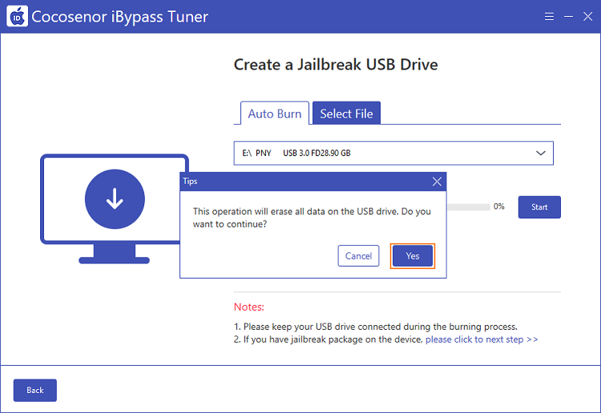The width and height of the screenshot is (601, 413).
Task: Click the 'keep your USB drive connected' note
Action: pos(376,327)
